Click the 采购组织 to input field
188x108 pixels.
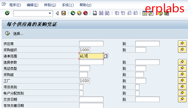click(x=141, y=50)
